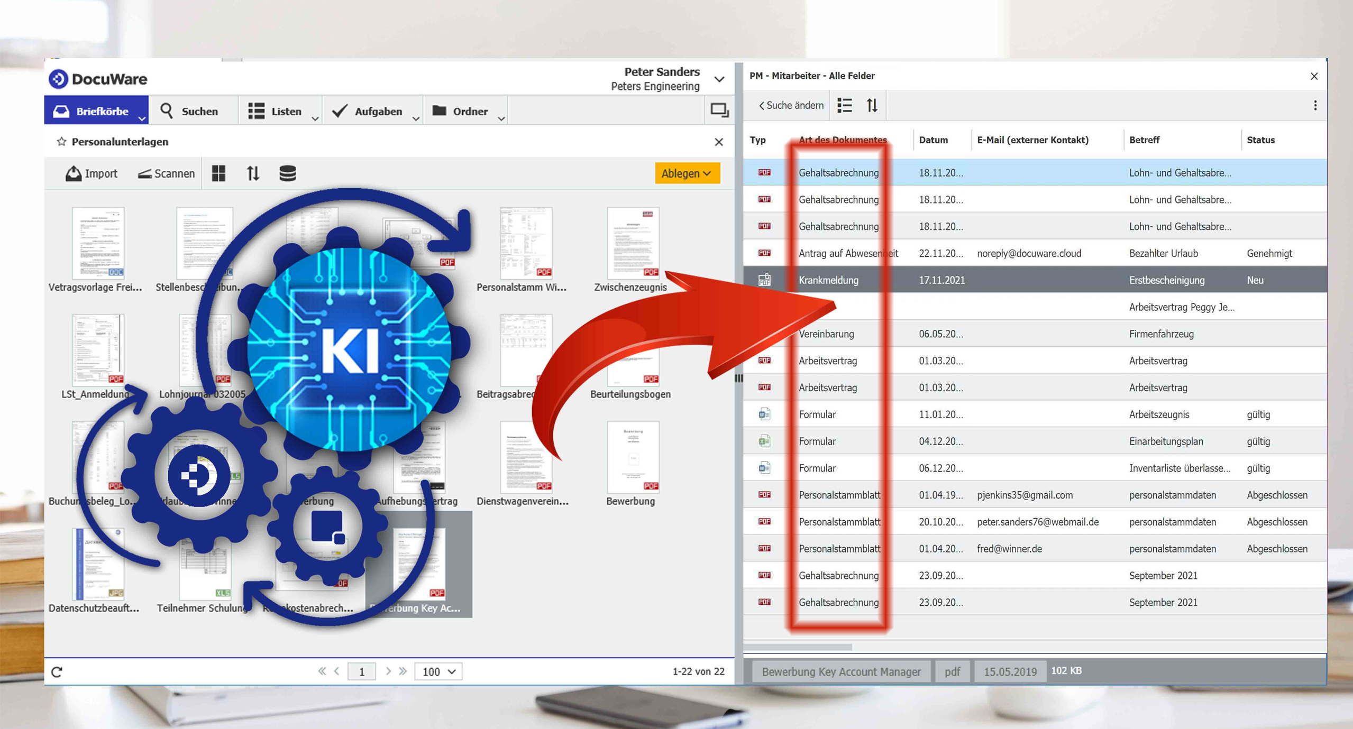Sort by the Status column header
This screenshot has height=729, width=1353.
pos(1260,140)
